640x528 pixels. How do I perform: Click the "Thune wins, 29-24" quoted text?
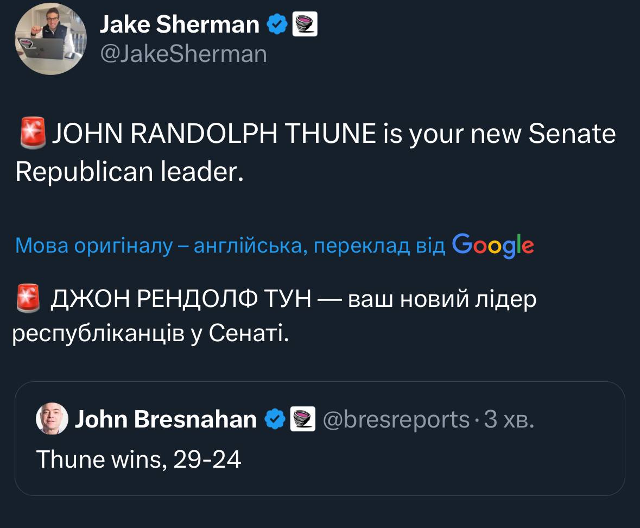point(138,460)
